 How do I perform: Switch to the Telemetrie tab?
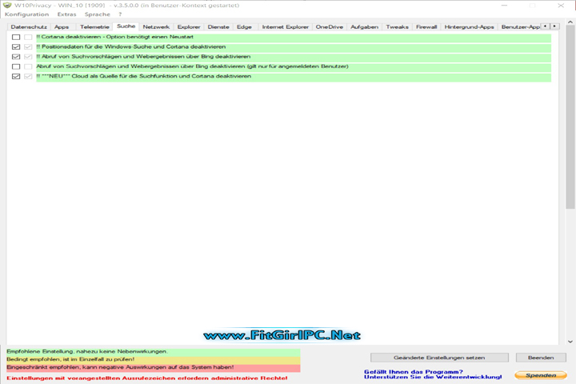click(94, 26)
